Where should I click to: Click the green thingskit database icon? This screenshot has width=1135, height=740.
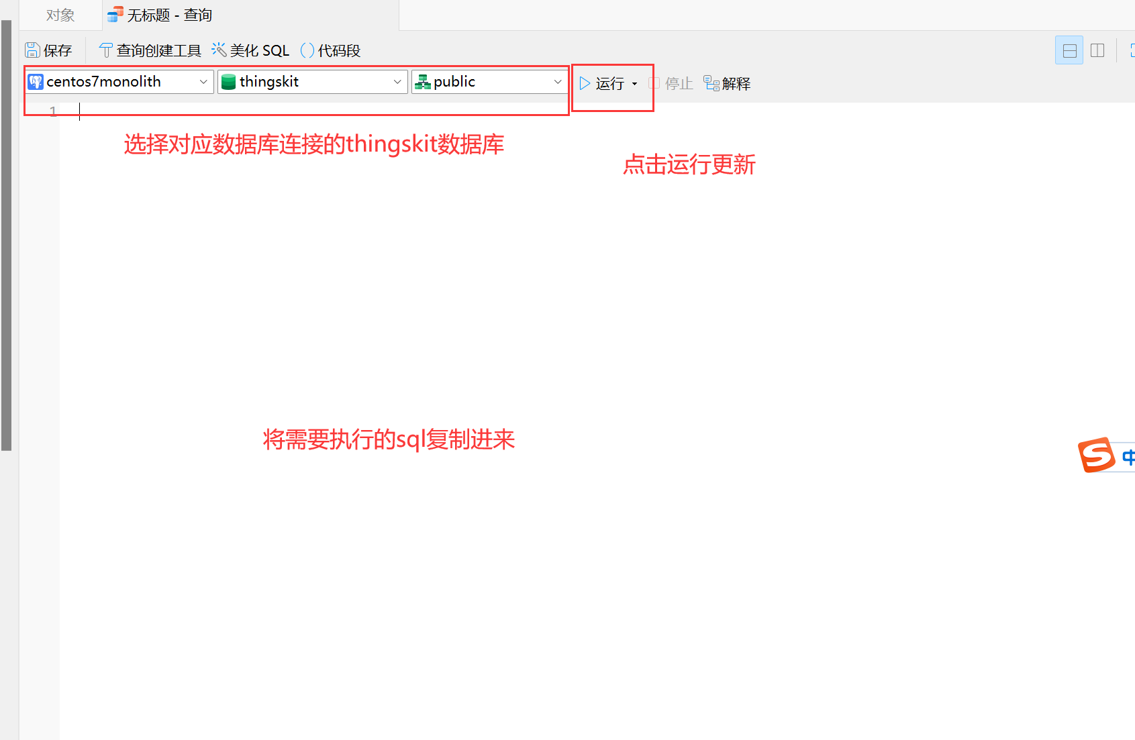228,82
